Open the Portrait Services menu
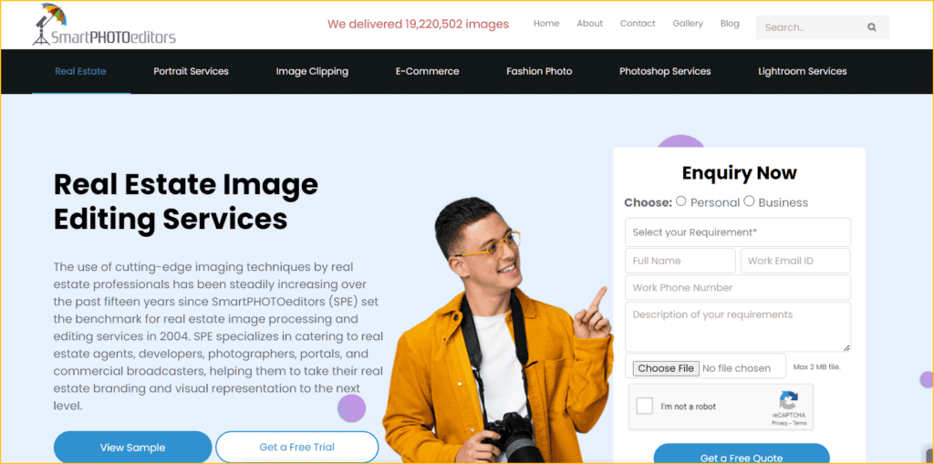 192,71
